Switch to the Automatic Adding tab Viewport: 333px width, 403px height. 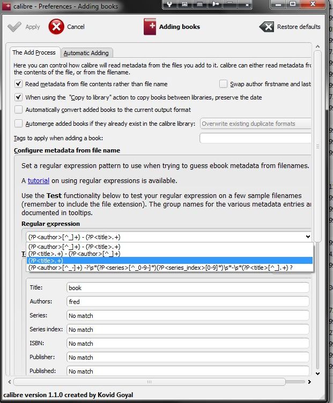86,53
